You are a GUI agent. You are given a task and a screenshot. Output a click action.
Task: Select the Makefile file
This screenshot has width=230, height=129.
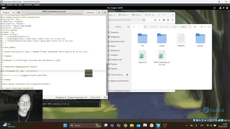tap(181, 40)
